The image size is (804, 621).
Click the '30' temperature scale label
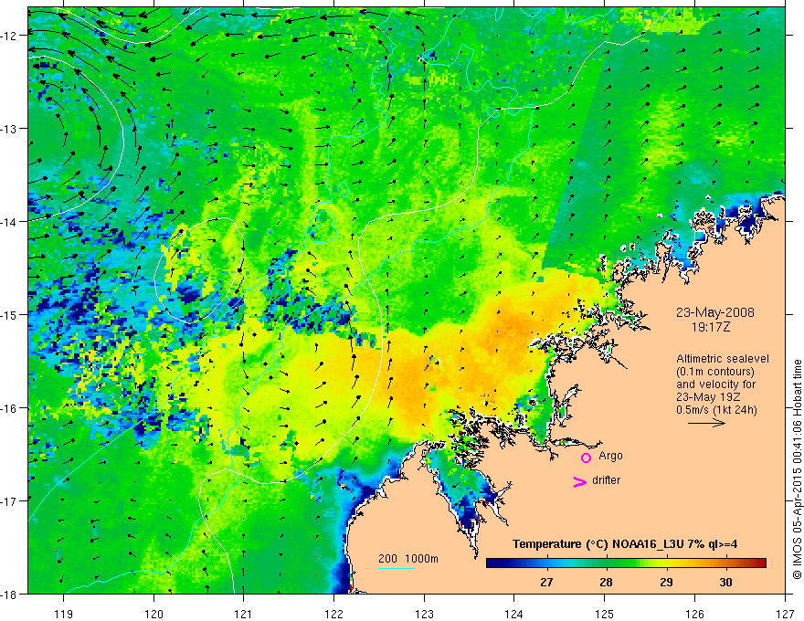725,582
